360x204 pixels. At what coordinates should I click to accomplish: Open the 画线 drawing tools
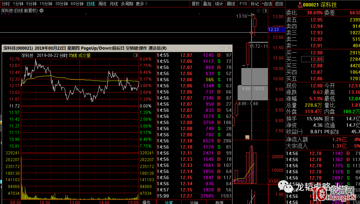[231, 4]
